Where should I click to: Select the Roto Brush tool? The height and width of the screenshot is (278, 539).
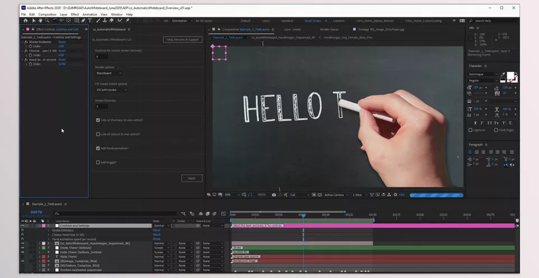tap(120, 21)
